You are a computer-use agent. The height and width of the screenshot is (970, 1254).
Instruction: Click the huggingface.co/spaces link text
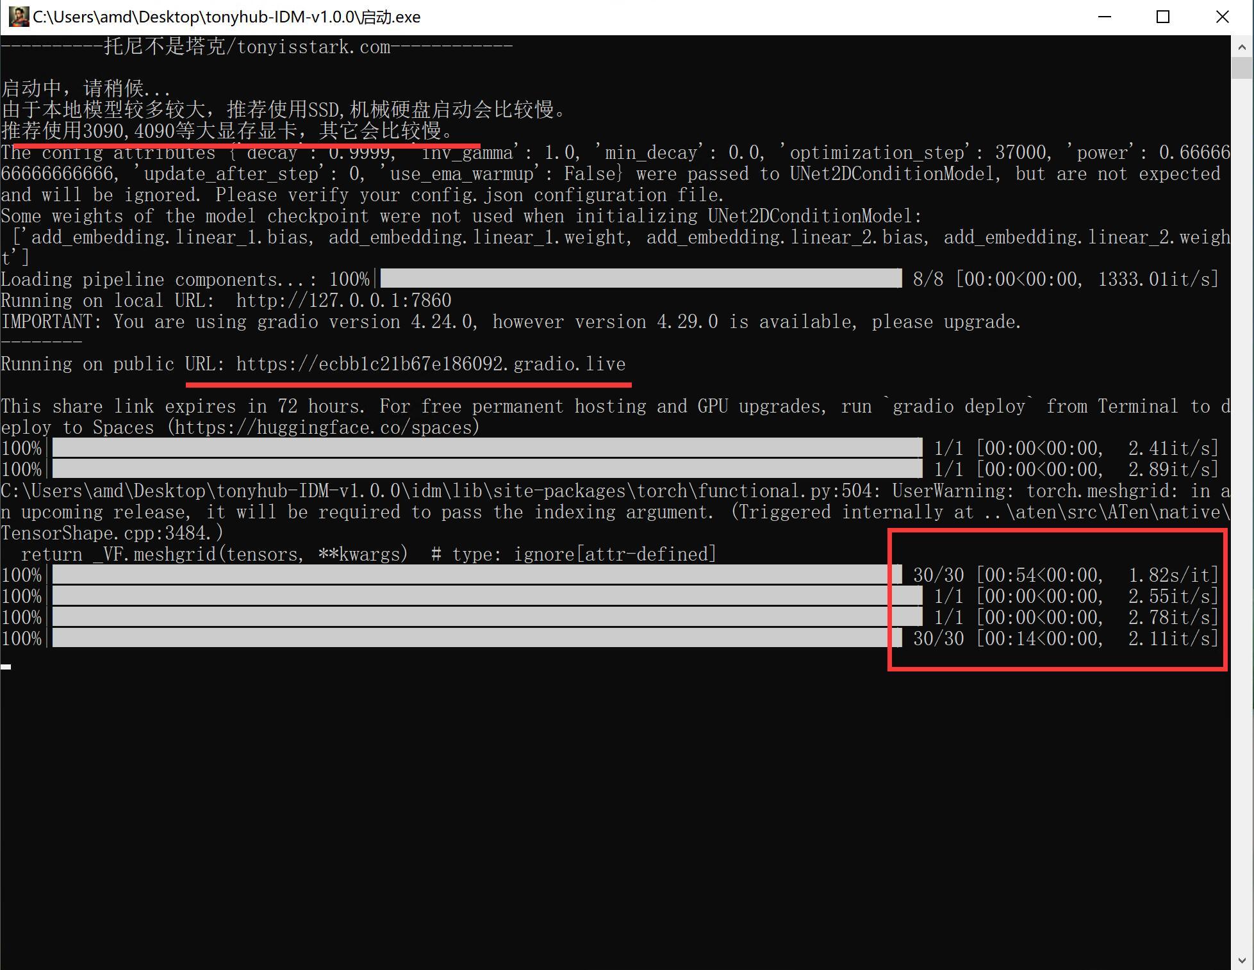pos(323,427)
